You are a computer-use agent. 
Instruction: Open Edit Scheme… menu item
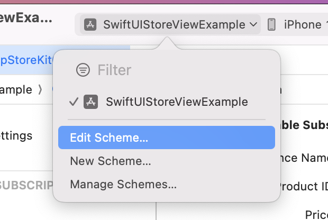click(x=167, y=137)
